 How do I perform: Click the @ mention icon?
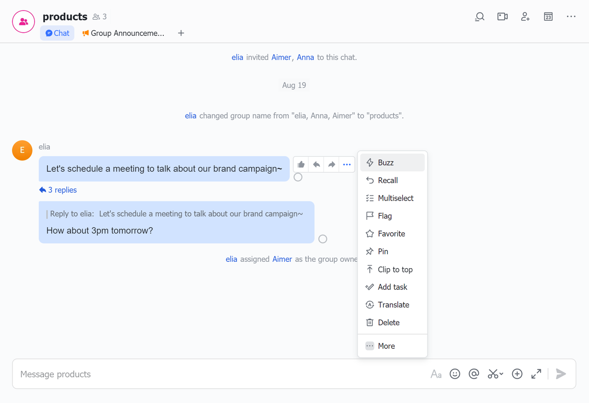(x=474, y=374)
